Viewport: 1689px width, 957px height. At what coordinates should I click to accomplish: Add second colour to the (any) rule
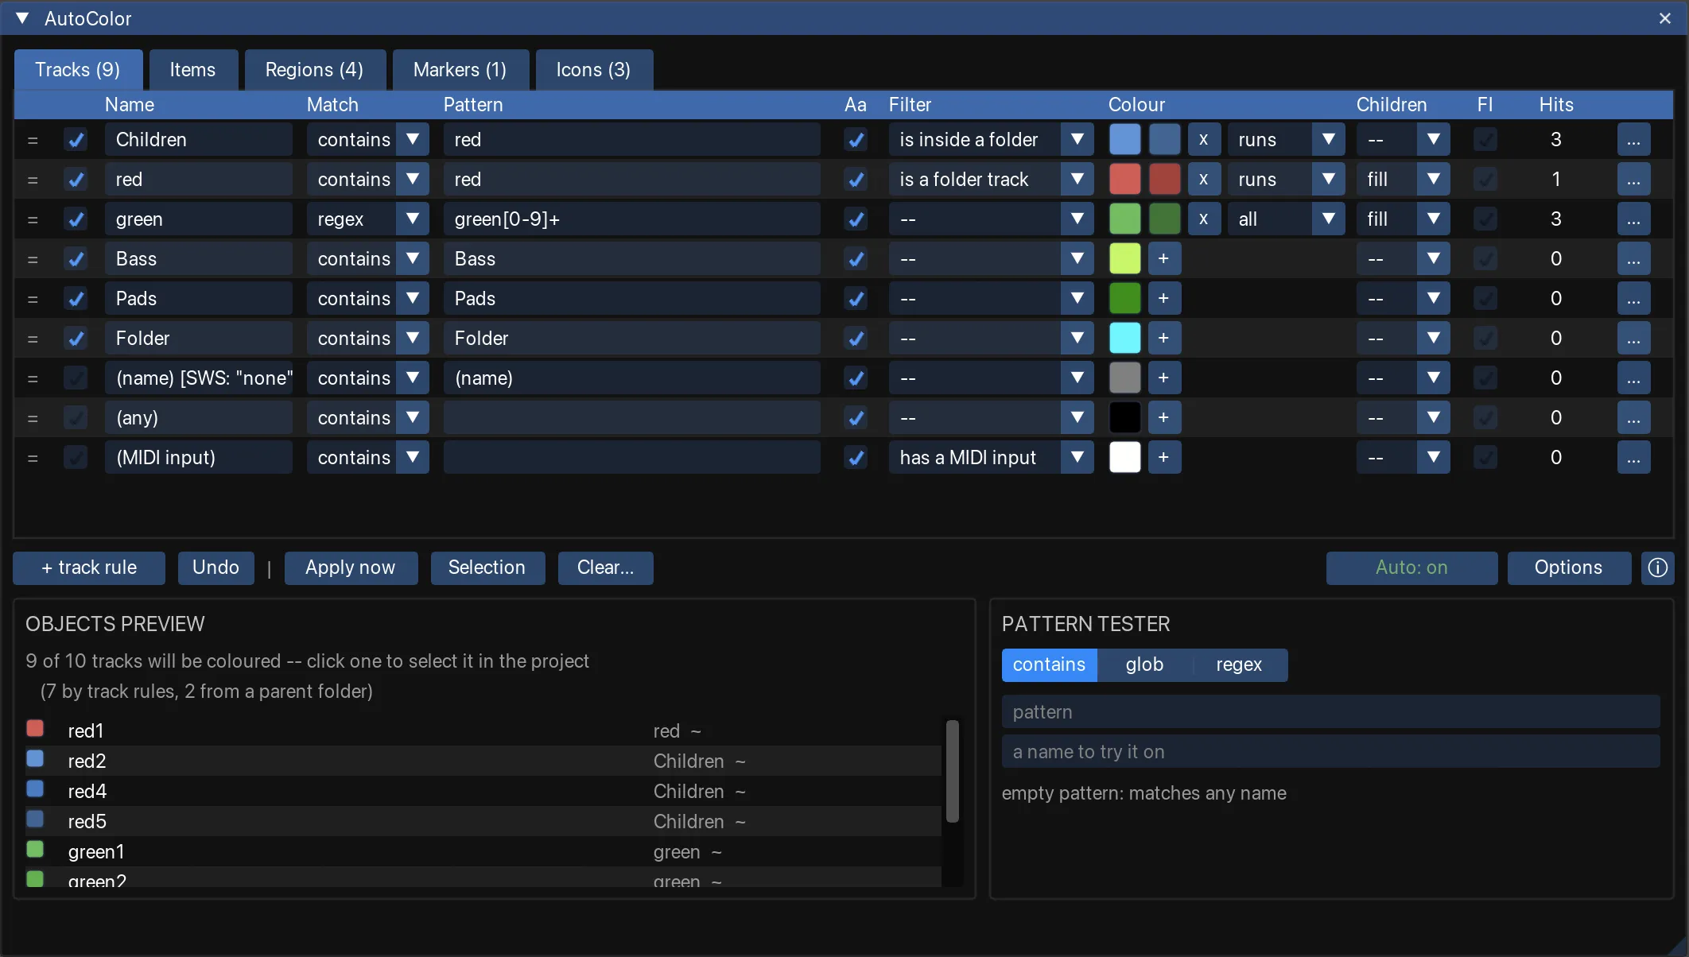point(1164,418)
